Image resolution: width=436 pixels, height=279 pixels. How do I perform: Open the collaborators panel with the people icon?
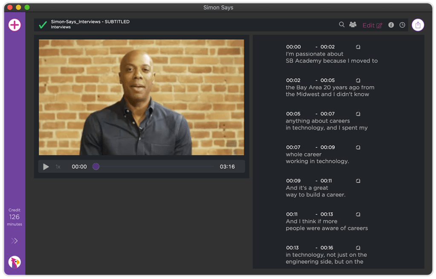(x=352, y=25)
